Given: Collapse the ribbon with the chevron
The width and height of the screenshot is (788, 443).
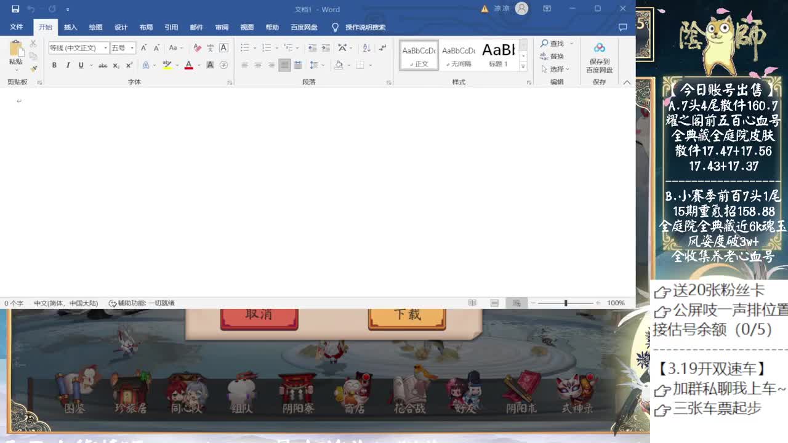Looking at the screenshot, I should 627,82.
